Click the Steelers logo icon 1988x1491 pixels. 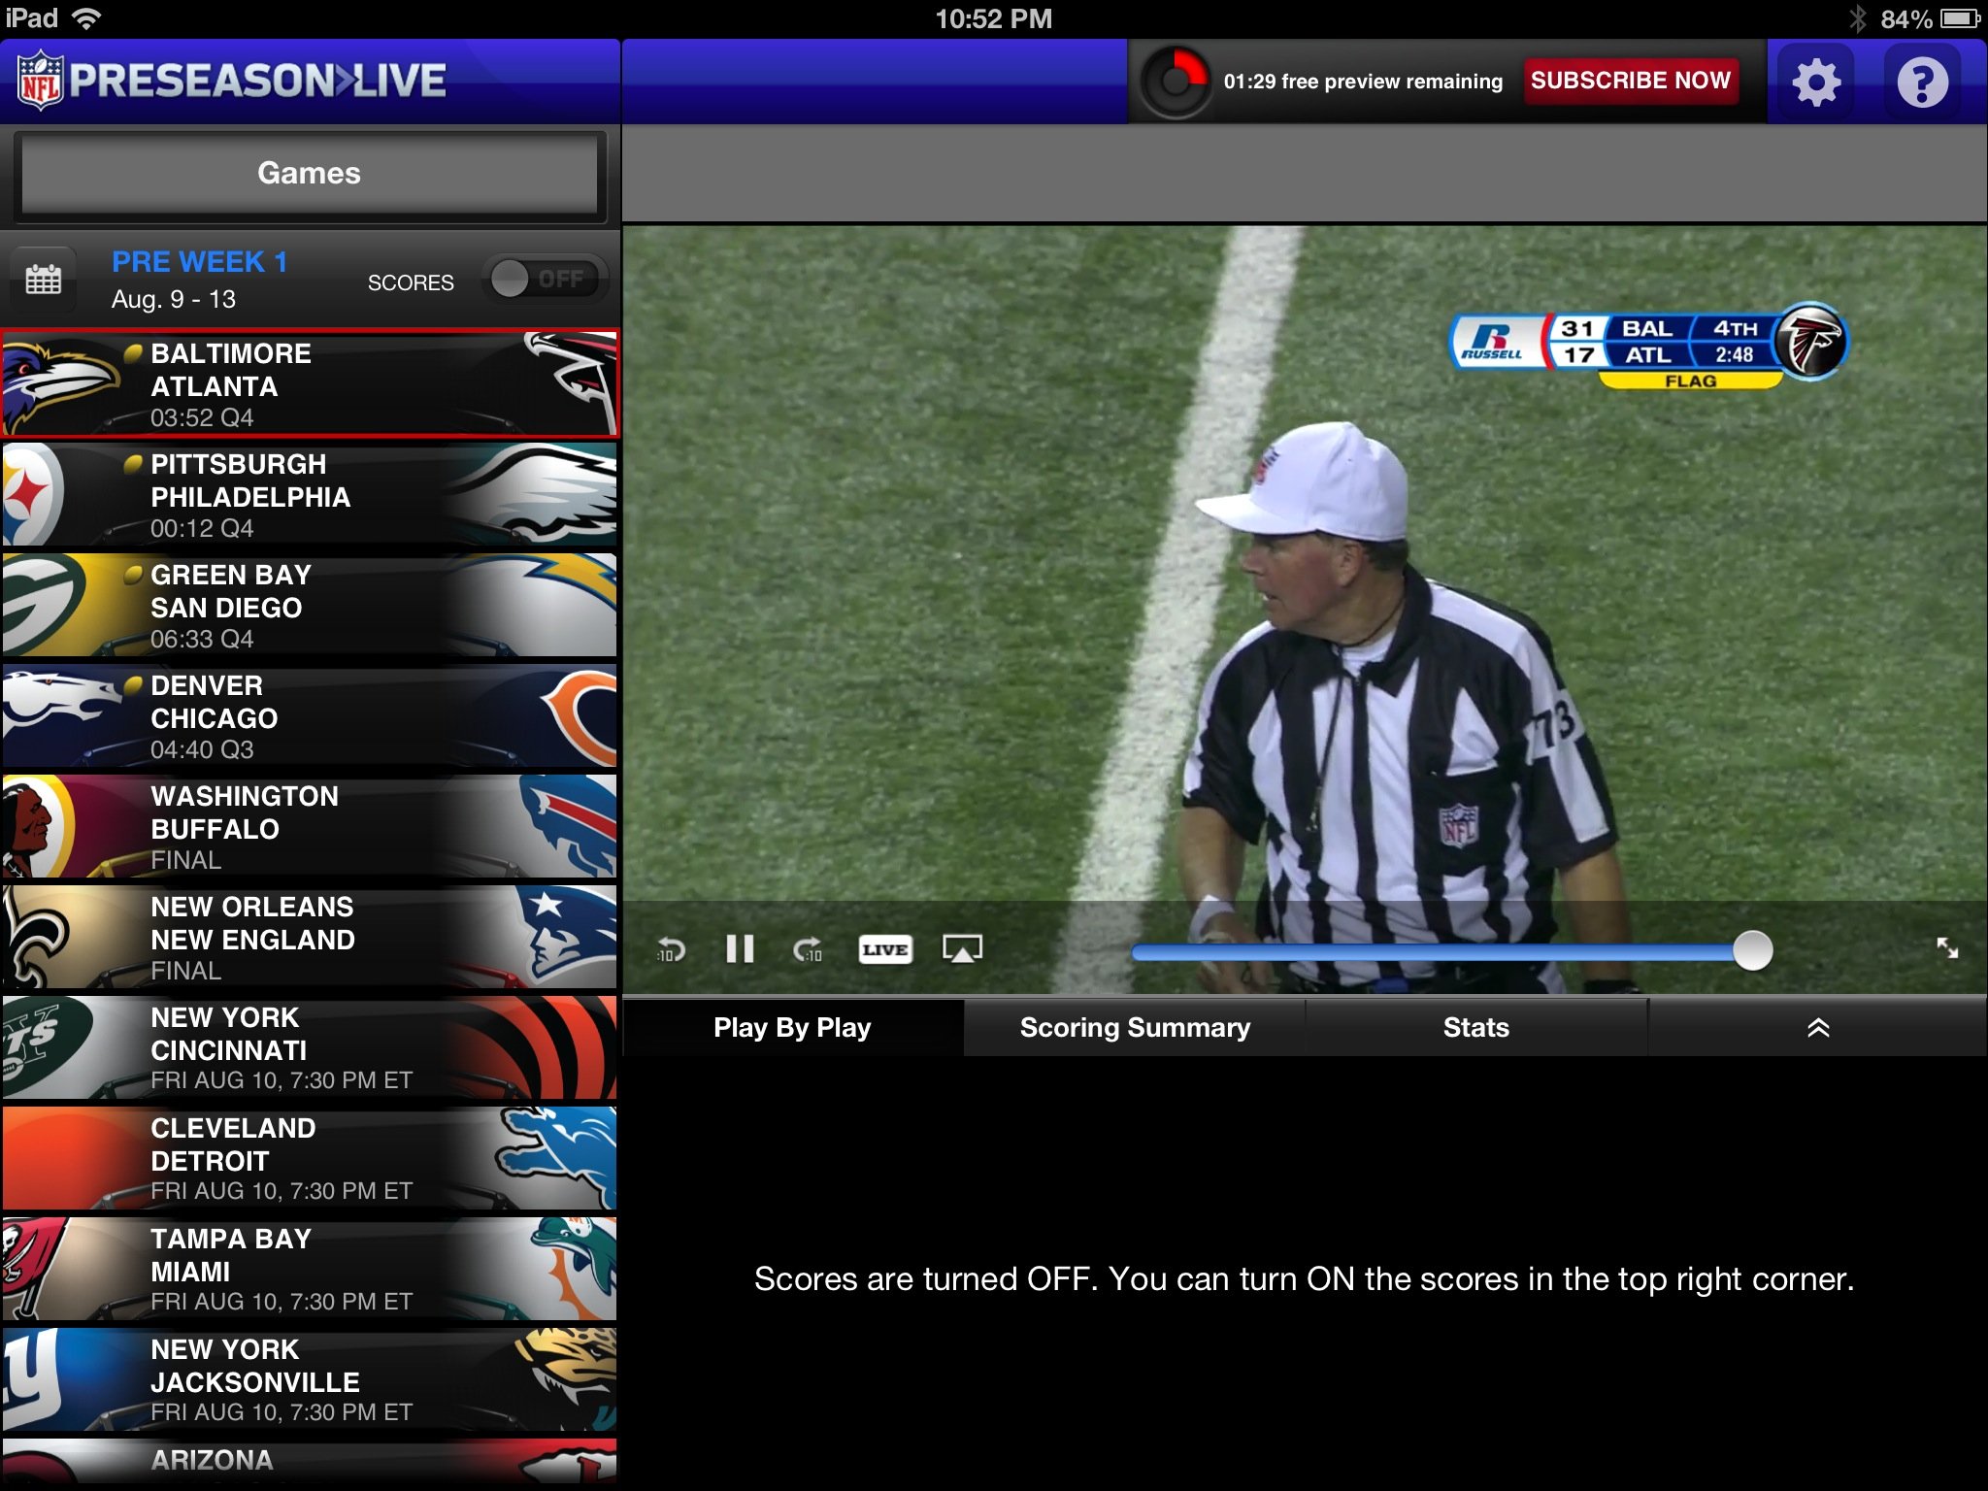[32, 495]
